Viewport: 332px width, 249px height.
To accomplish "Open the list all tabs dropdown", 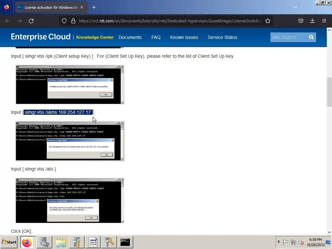I will (295, 7).
